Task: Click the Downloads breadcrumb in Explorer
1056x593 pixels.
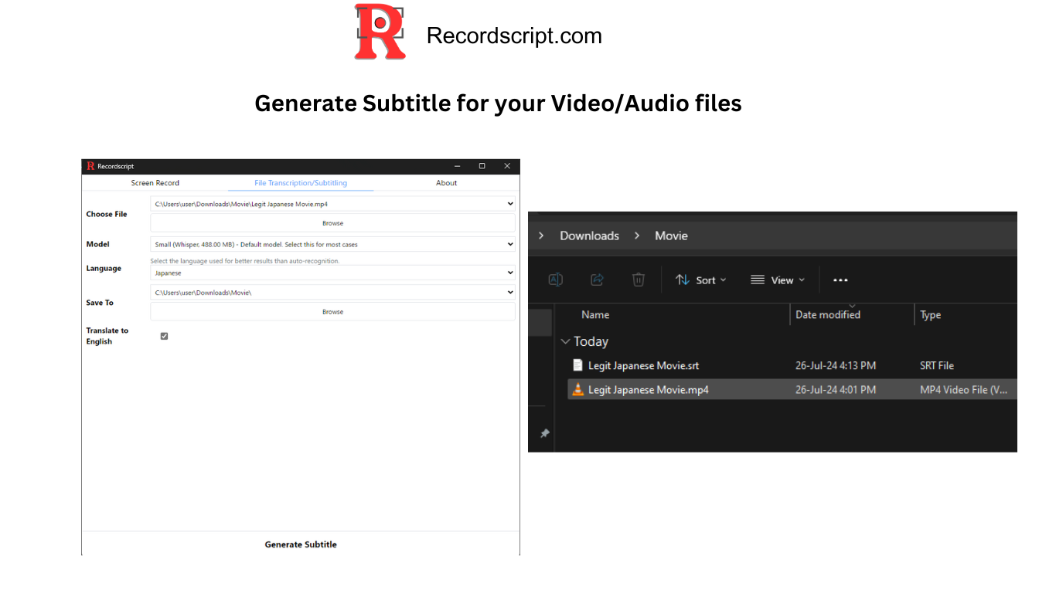Action: tap(589, 236)
